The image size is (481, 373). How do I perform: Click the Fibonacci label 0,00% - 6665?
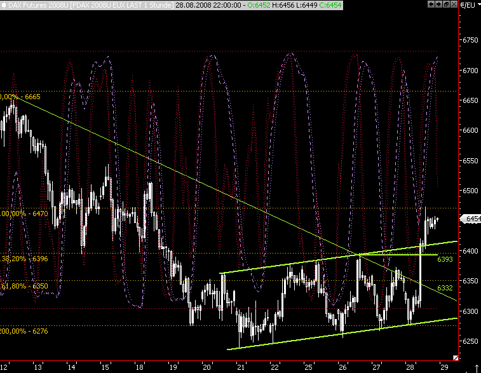click(20, 97)
